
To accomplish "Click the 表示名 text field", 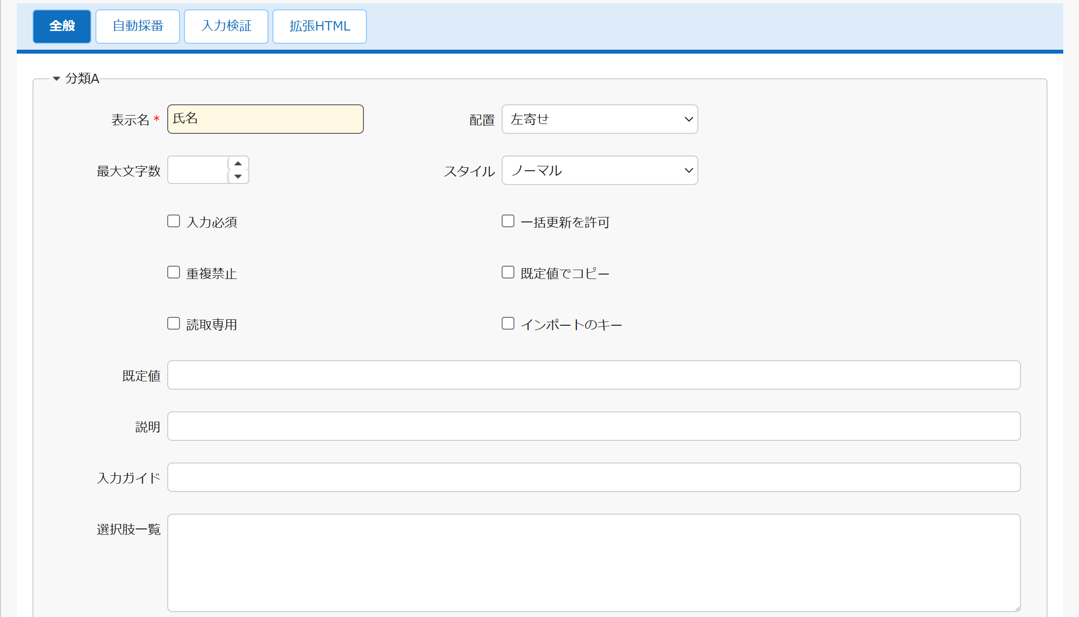I will pos(266,119).
